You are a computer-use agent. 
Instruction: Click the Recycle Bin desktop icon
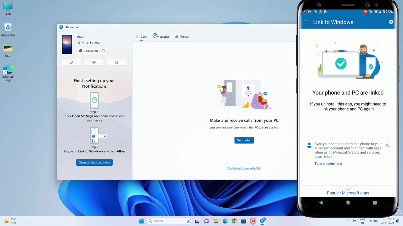tap(8, 30)
